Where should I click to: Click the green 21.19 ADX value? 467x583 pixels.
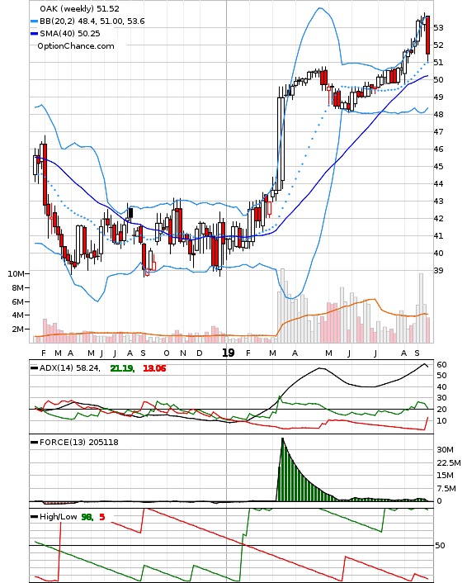[122, 368]
